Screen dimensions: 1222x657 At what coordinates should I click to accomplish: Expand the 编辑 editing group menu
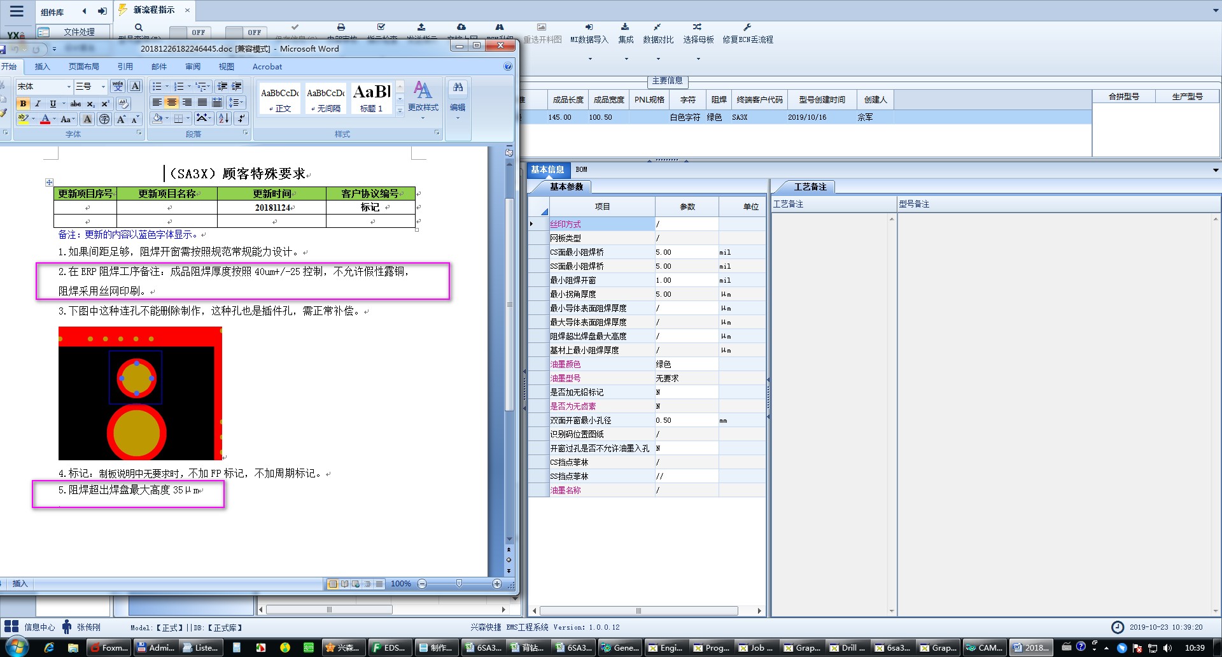click(458, 99)
